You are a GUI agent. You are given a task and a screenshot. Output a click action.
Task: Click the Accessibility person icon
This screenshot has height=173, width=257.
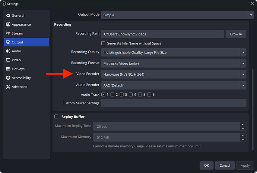(8, 78)
